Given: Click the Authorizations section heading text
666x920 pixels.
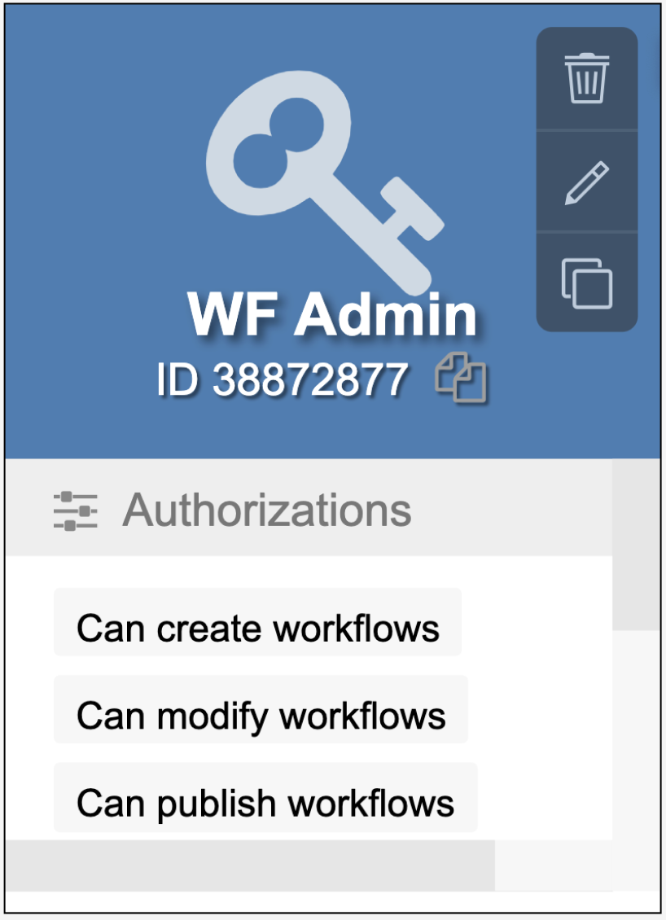Looking at the screenshot, I should (267, 510).
